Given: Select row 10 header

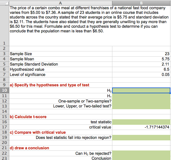Looking at the screenshot, I should 4,90.
